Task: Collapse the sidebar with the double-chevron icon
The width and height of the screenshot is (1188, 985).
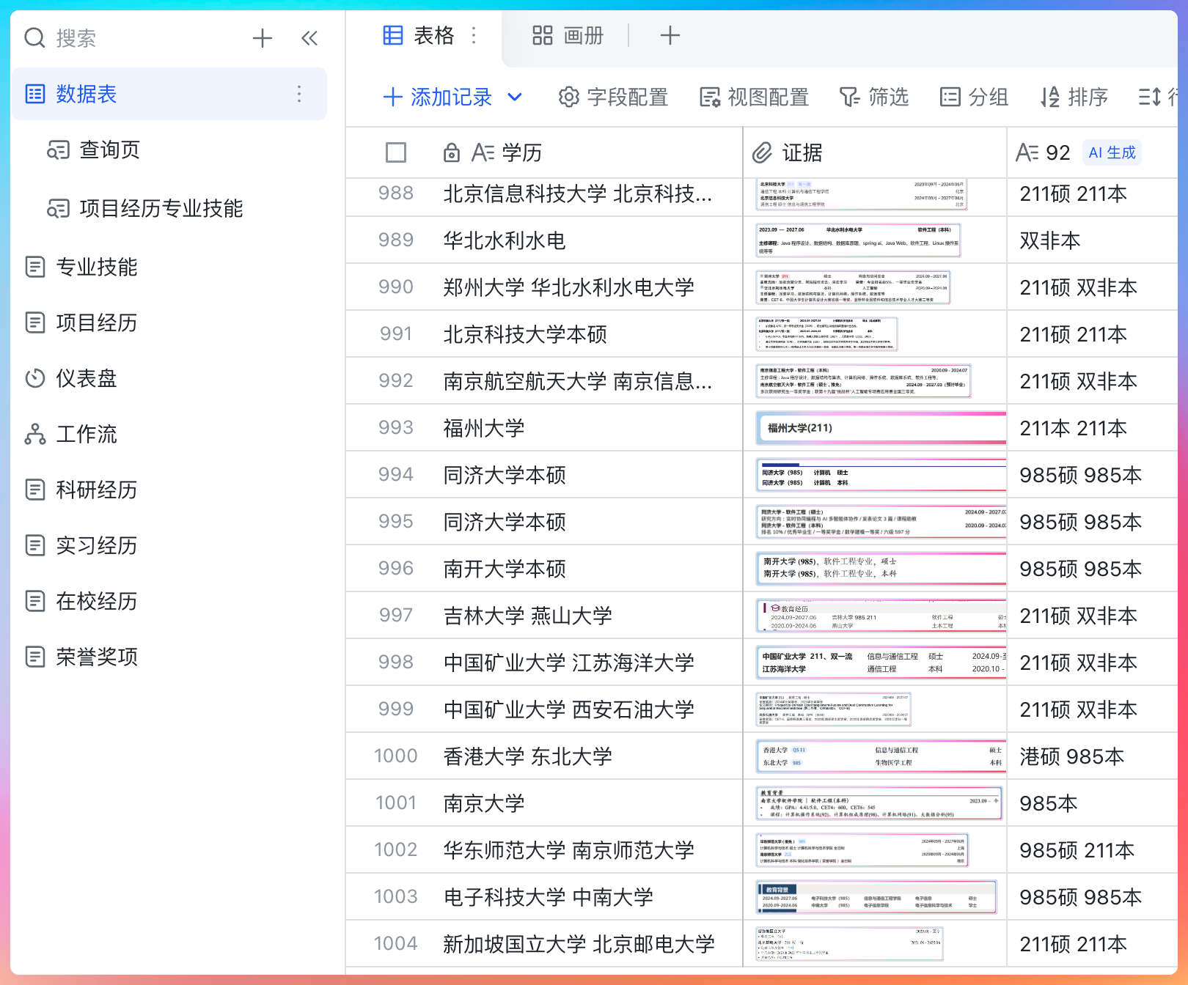Action: point(309,38)
